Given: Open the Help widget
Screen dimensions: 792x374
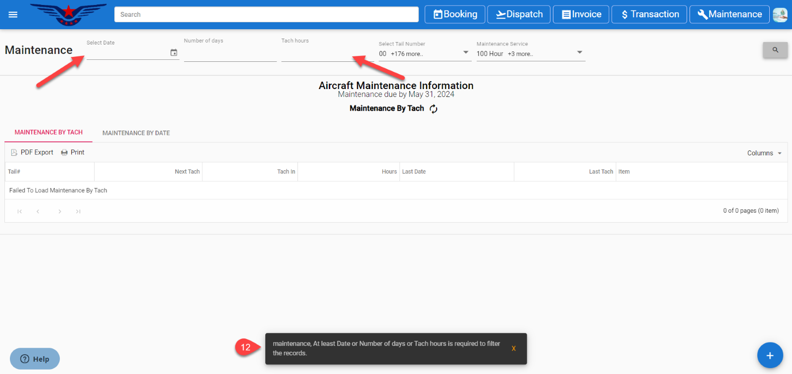Looking at the screenshot, I should click(x=35, y=359).
